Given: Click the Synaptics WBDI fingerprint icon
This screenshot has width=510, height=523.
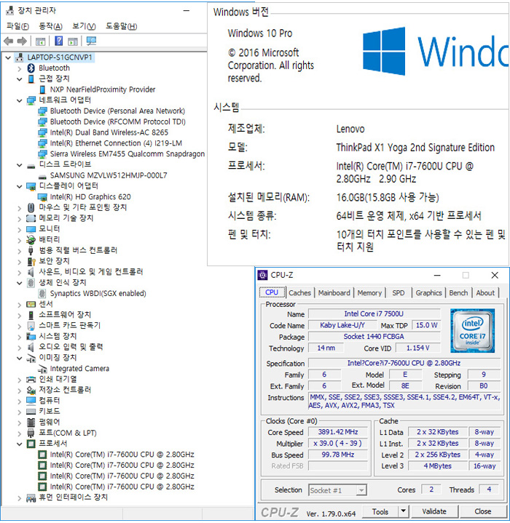Looking at the screenshot, I should (42, 294).
